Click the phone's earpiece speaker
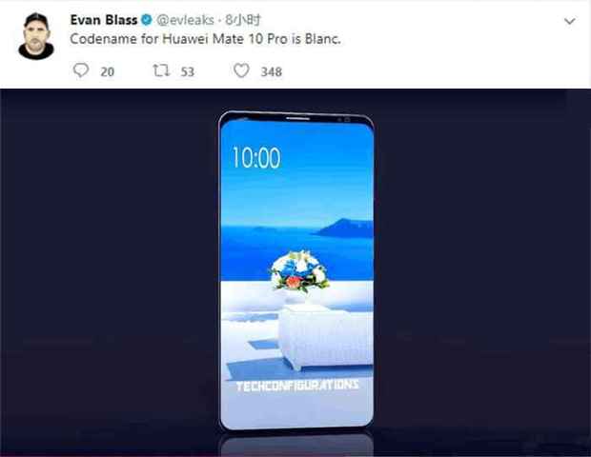The height and width of the screenshot is (457, 591). pos(297,118)
